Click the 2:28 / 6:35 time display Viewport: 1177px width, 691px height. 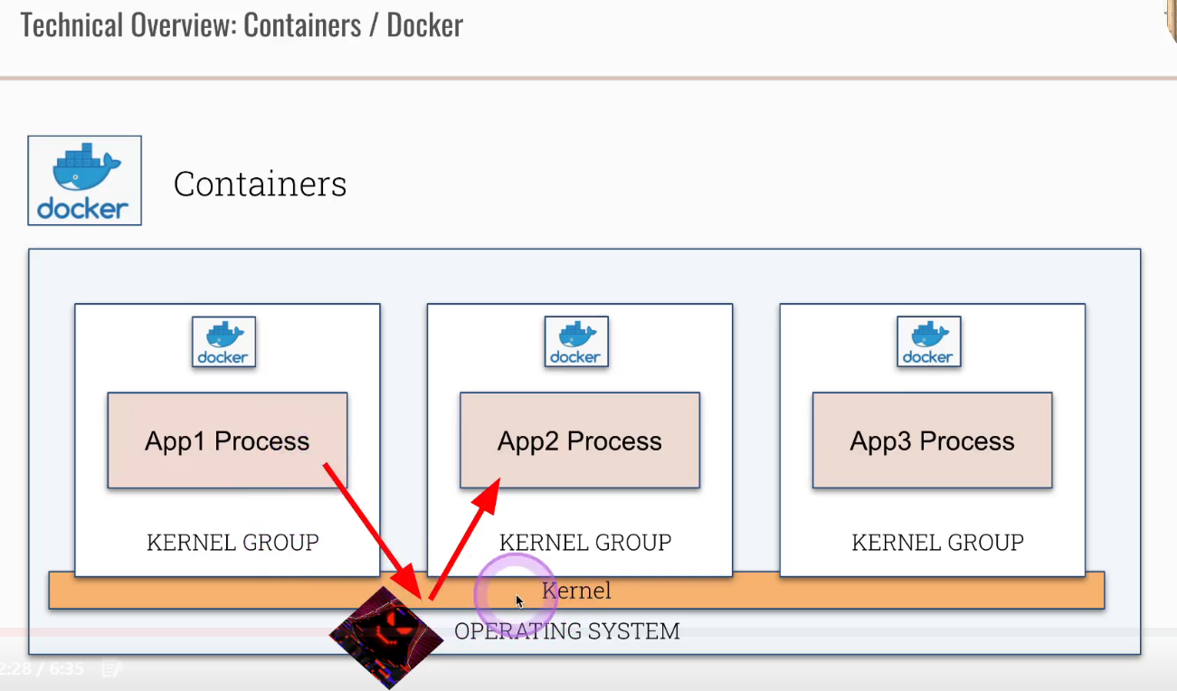point(42,669)
